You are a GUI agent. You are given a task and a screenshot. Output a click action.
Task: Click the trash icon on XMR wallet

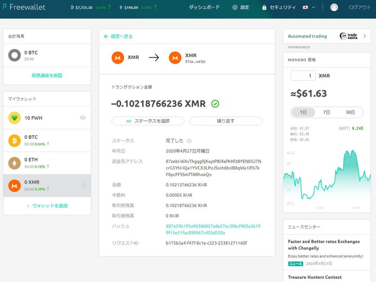pyautogui.click(x=84, y=185)
